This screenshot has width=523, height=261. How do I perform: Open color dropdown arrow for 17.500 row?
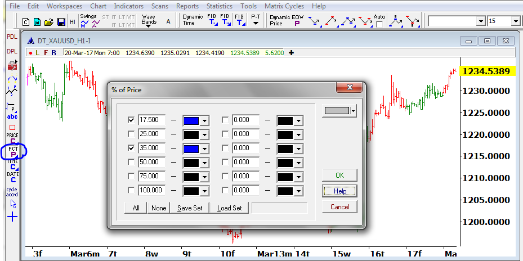click(204, 121)
